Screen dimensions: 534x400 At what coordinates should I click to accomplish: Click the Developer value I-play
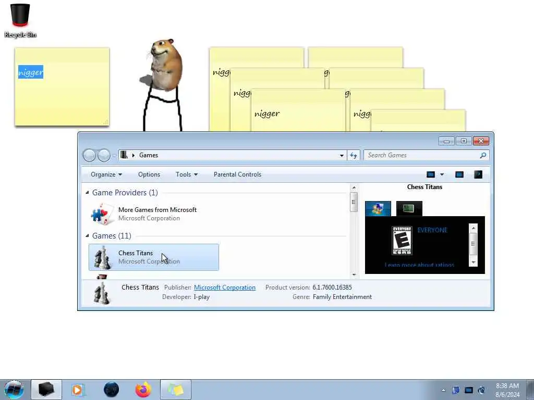(202, 297)
